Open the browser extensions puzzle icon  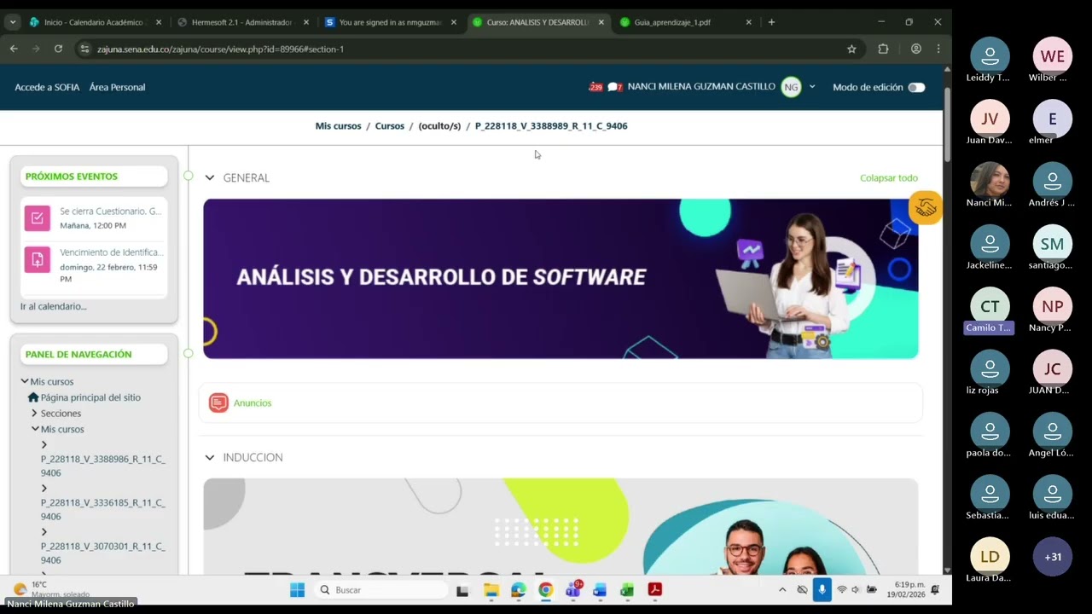coord(883,49)
